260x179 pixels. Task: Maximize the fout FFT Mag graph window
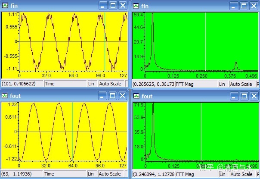tap(244, 96)
